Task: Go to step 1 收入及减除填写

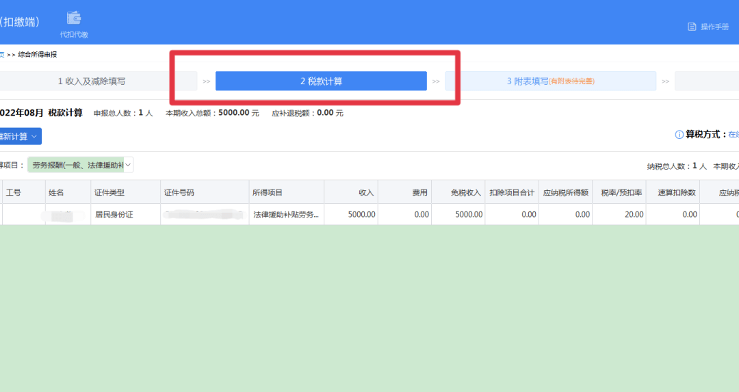Action: (x=92, y=81)
